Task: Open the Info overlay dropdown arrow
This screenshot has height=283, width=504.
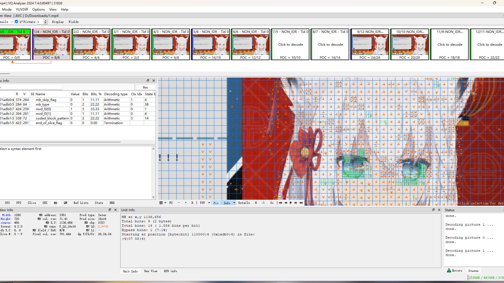Action: tap(234, 203)
